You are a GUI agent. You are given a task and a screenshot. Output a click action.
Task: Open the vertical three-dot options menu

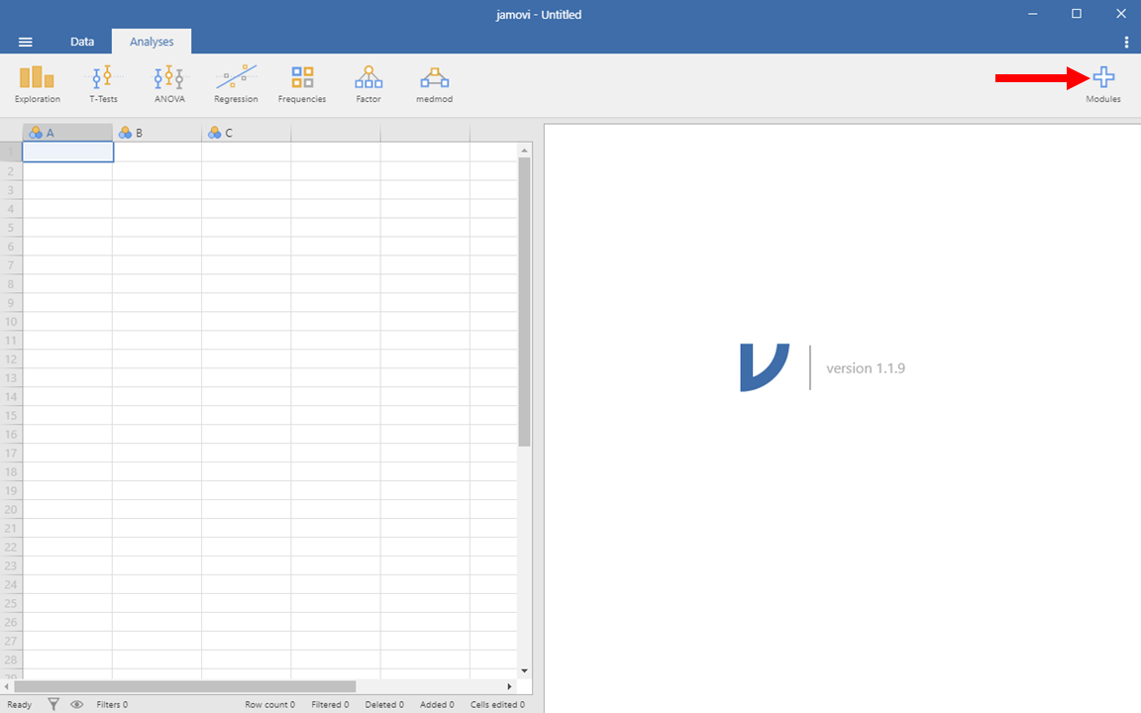coord(1126,42)
